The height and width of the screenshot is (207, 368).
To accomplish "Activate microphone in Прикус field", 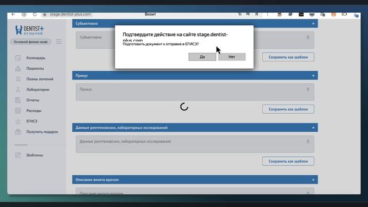I will [308, 89].
